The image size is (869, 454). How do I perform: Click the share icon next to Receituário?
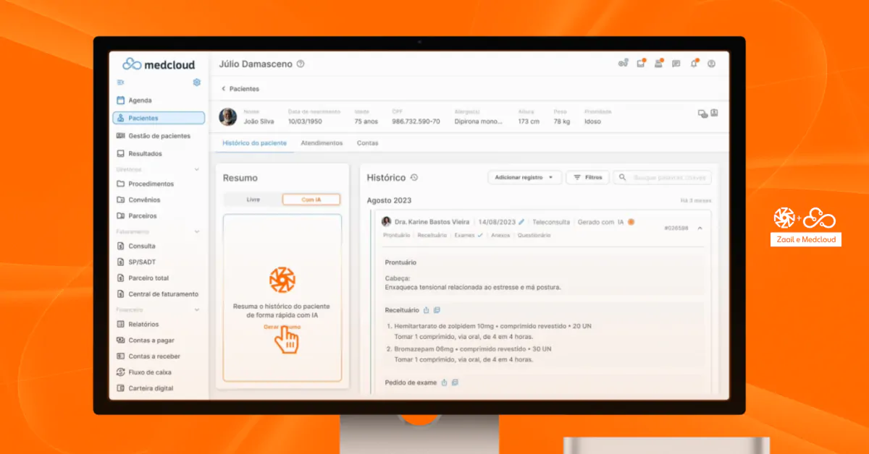click(427, 310)
